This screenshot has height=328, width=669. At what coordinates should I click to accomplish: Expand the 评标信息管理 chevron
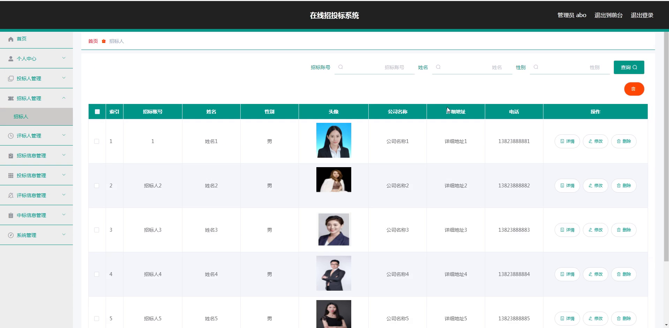tap(64, 195)
